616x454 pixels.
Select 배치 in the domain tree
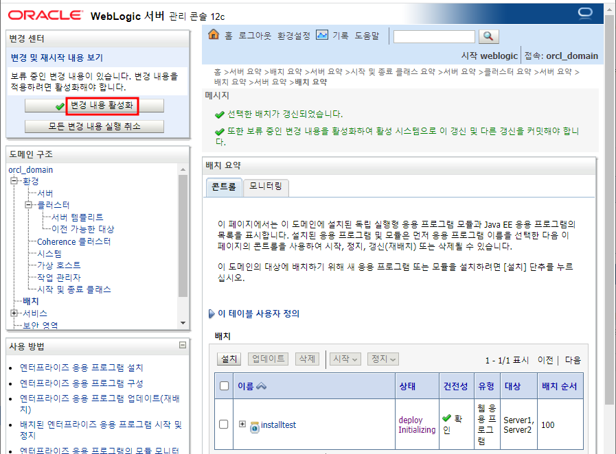[31, 301]
